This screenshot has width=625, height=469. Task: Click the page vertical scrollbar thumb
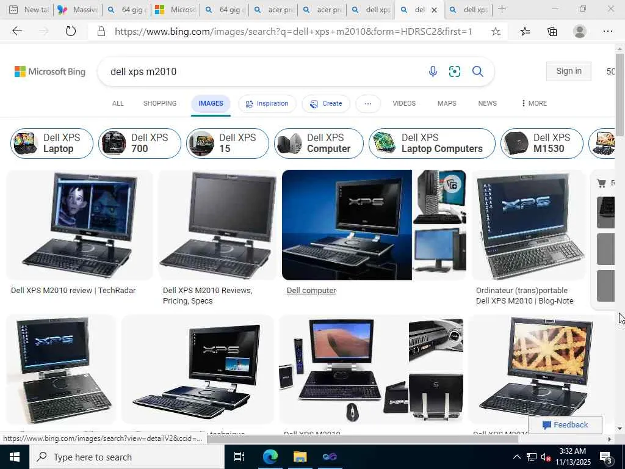(620, 95)
